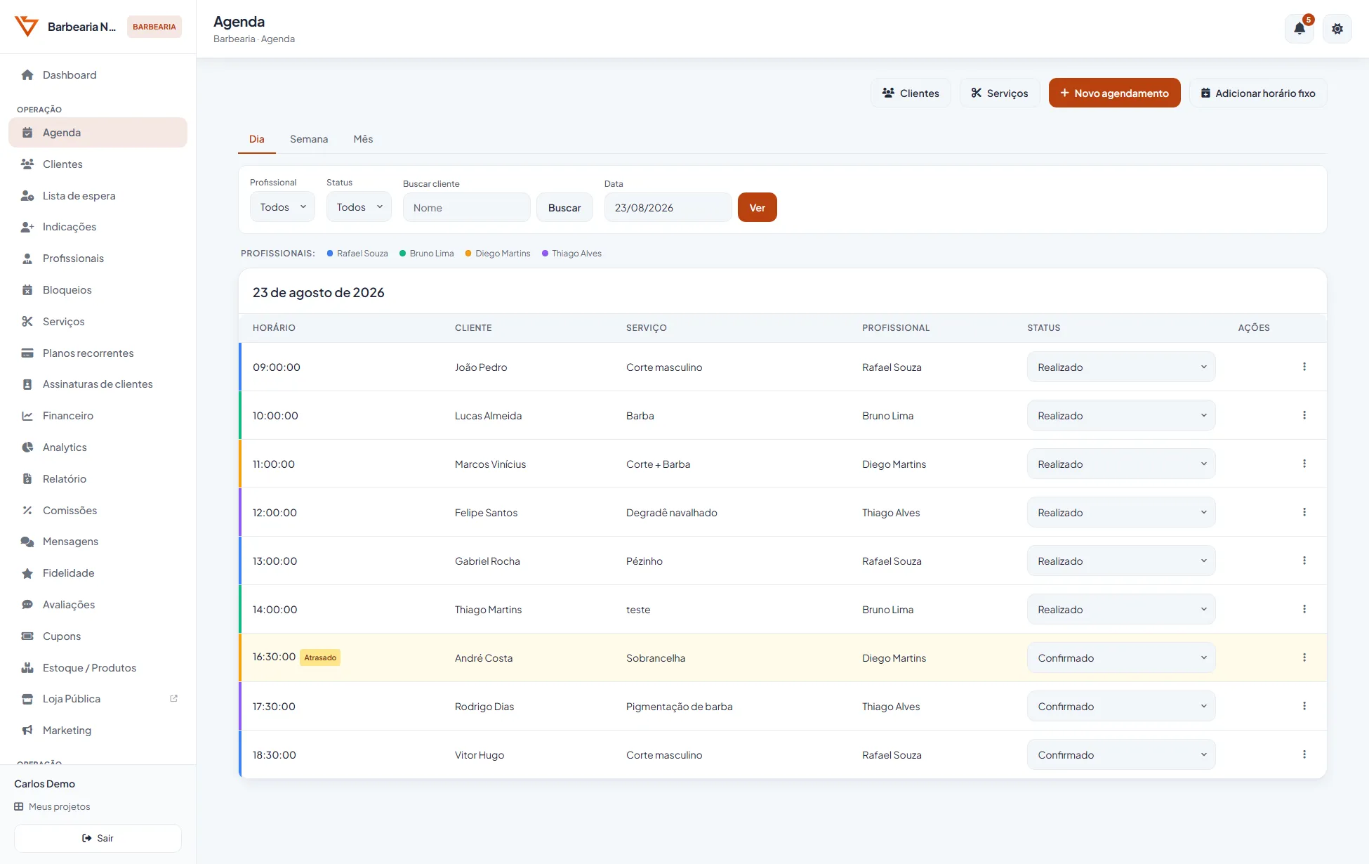This screenshot has width=1369, height=864.
Task: Click the HORÁRIO column header
Action: point(274,328)
